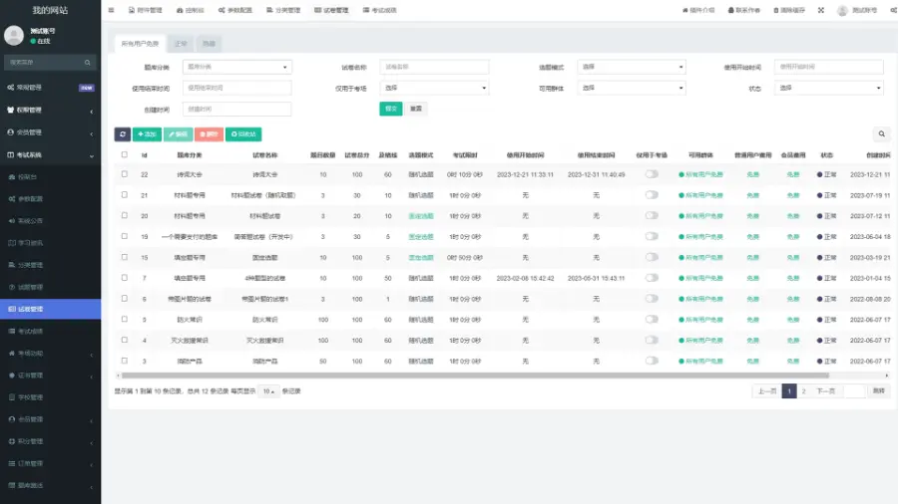Click the user avatar in top bar
This screenshot has width=898, height=504.
tap(842, 10)
